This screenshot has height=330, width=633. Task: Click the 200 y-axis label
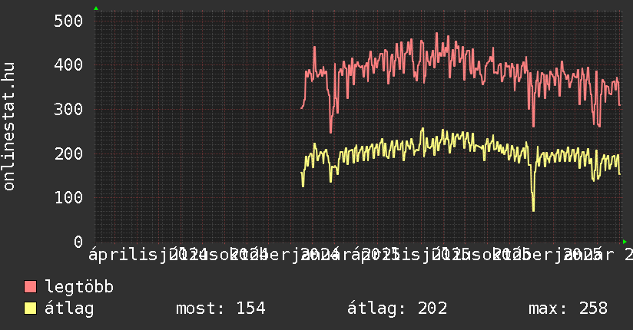[68, 153]
